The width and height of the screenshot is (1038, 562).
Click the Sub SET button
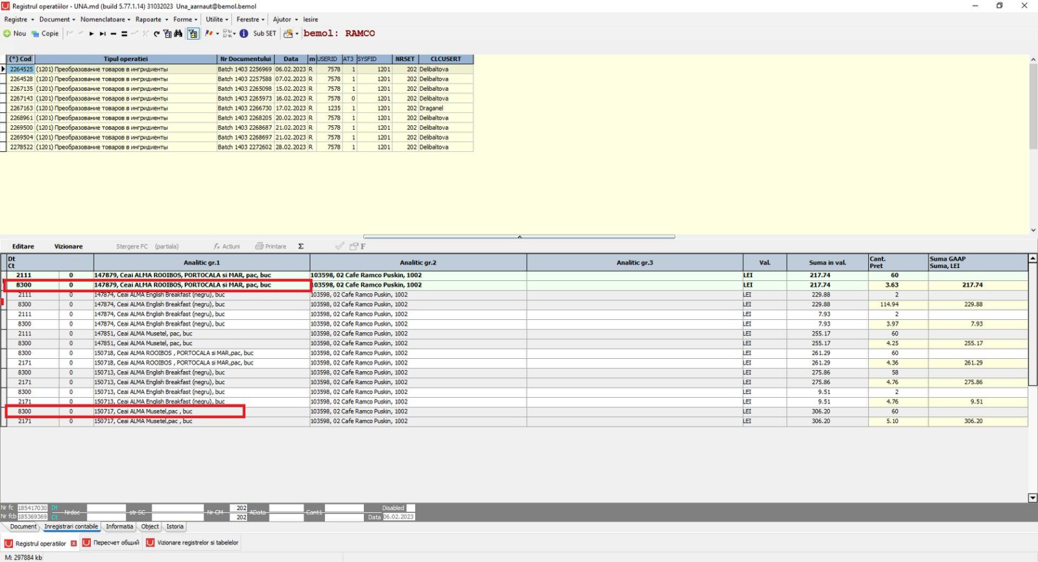(x=265, y=34)
